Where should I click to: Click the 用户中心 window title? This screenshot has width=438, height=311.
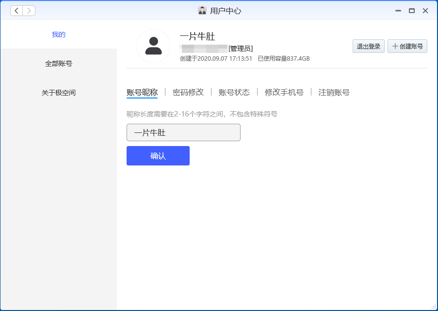(226, 11)
